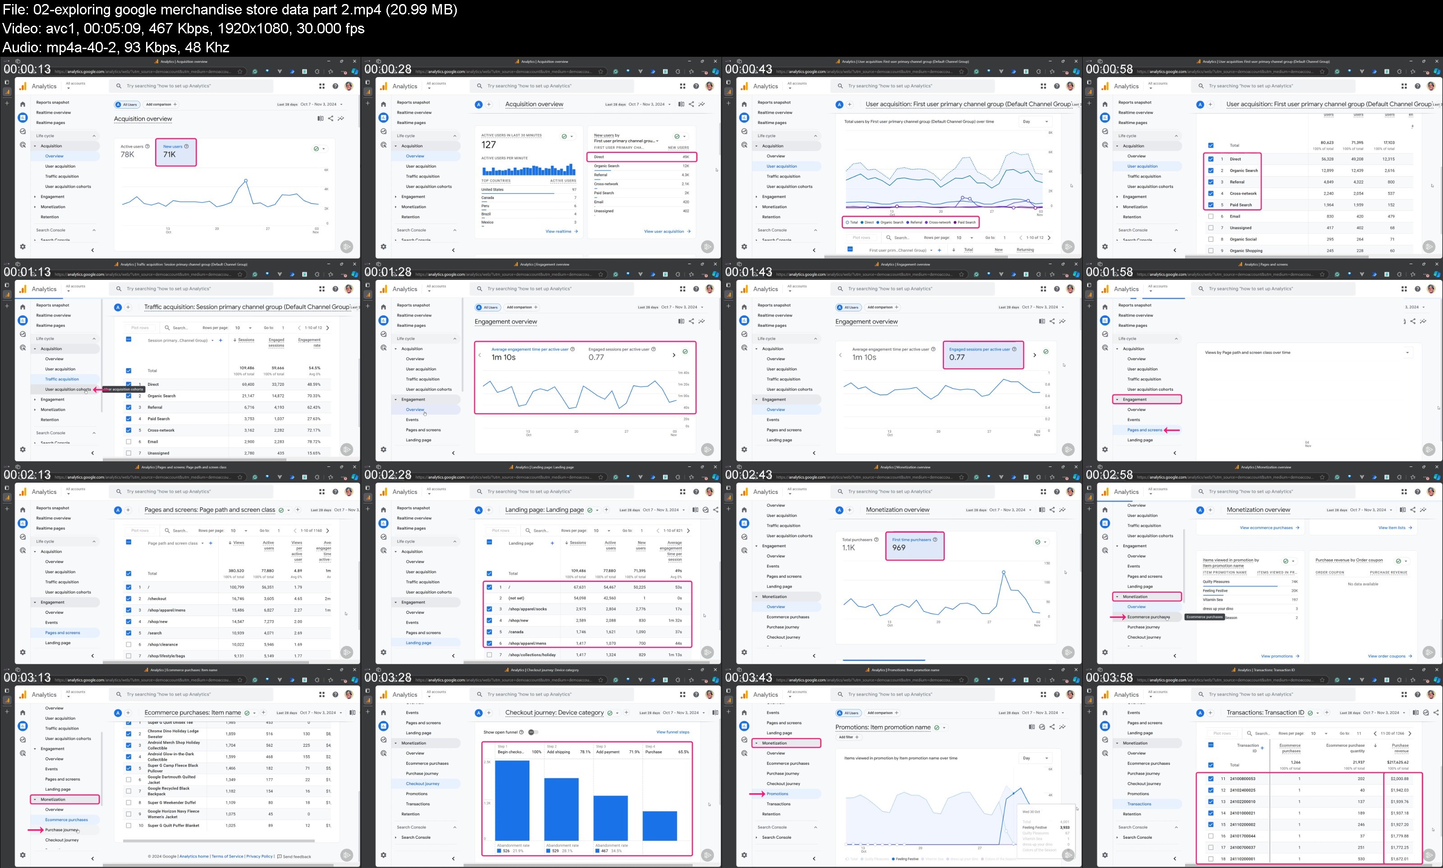
Task: Click the top search magnifier in the 00:03:13 frame
Action: [119, 695]
